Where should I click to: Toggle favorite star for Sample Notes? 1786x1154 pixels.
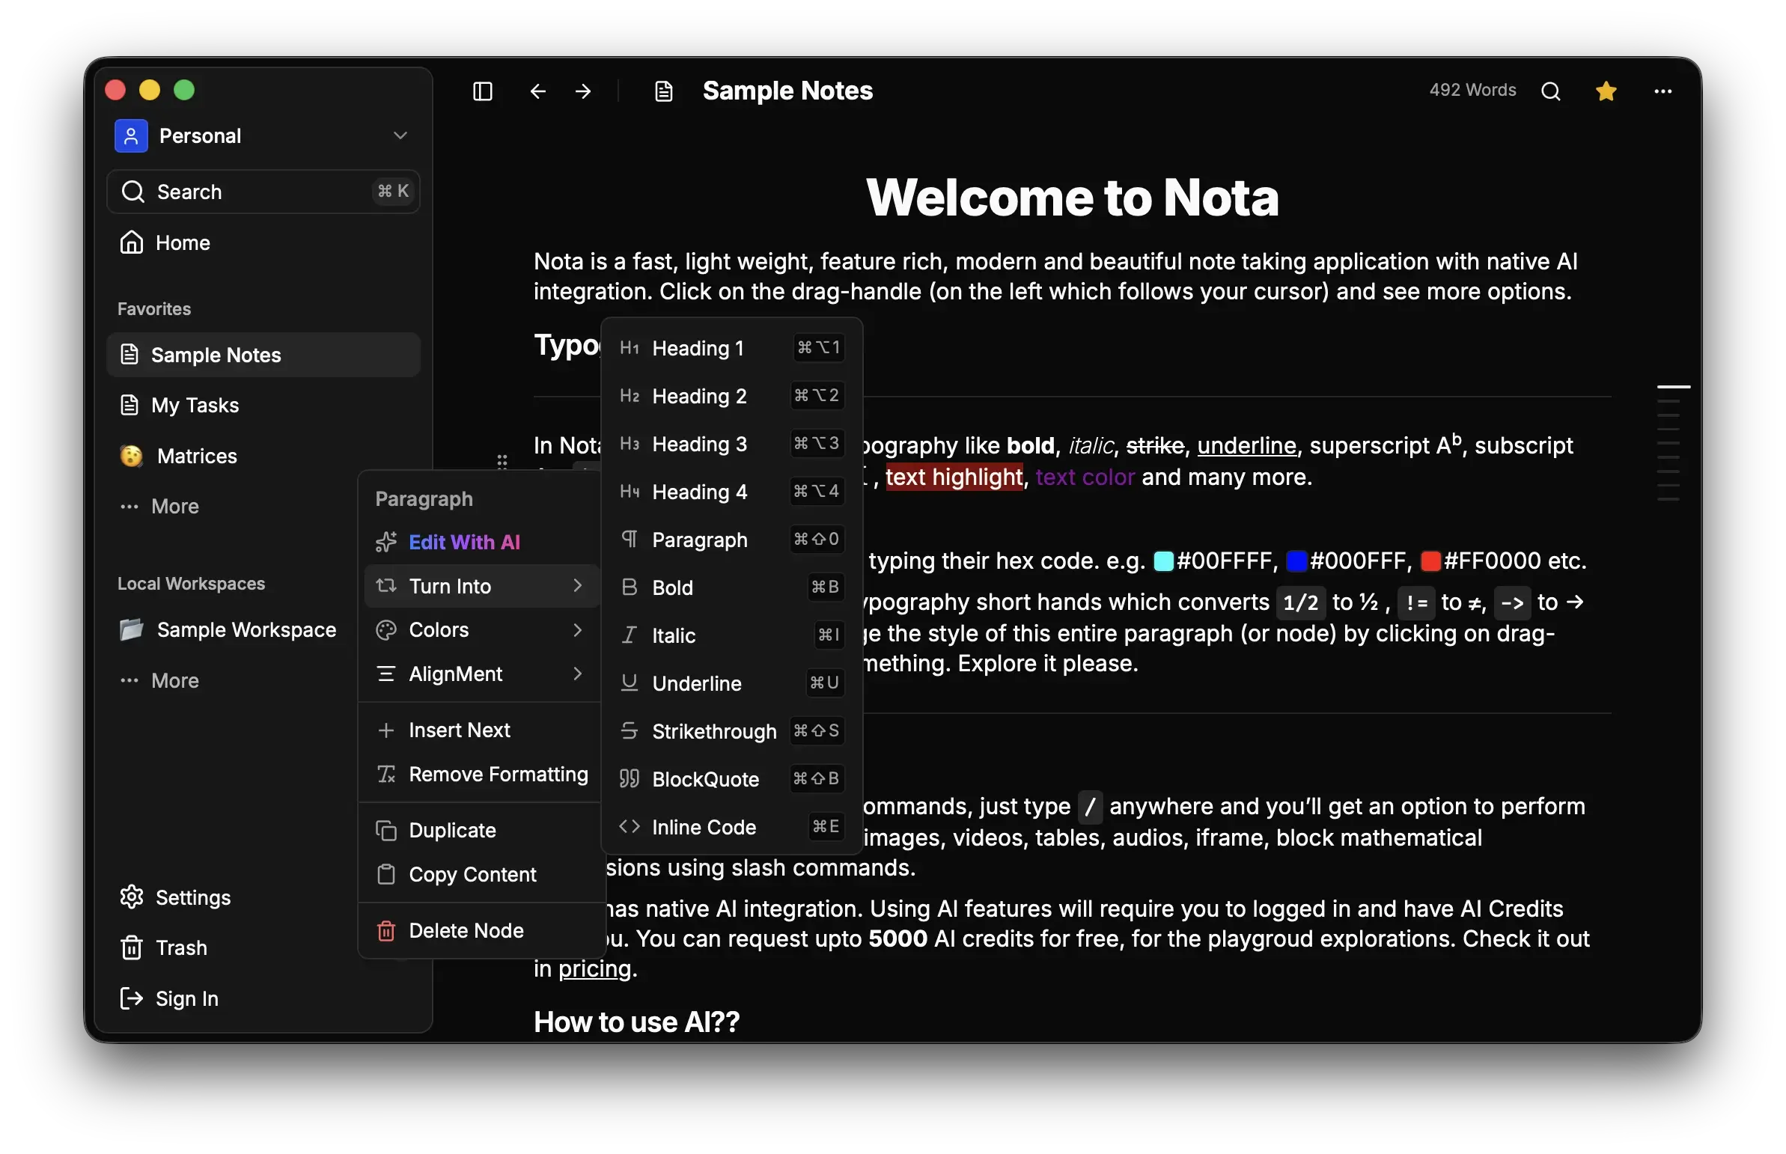pos(1606,90)
